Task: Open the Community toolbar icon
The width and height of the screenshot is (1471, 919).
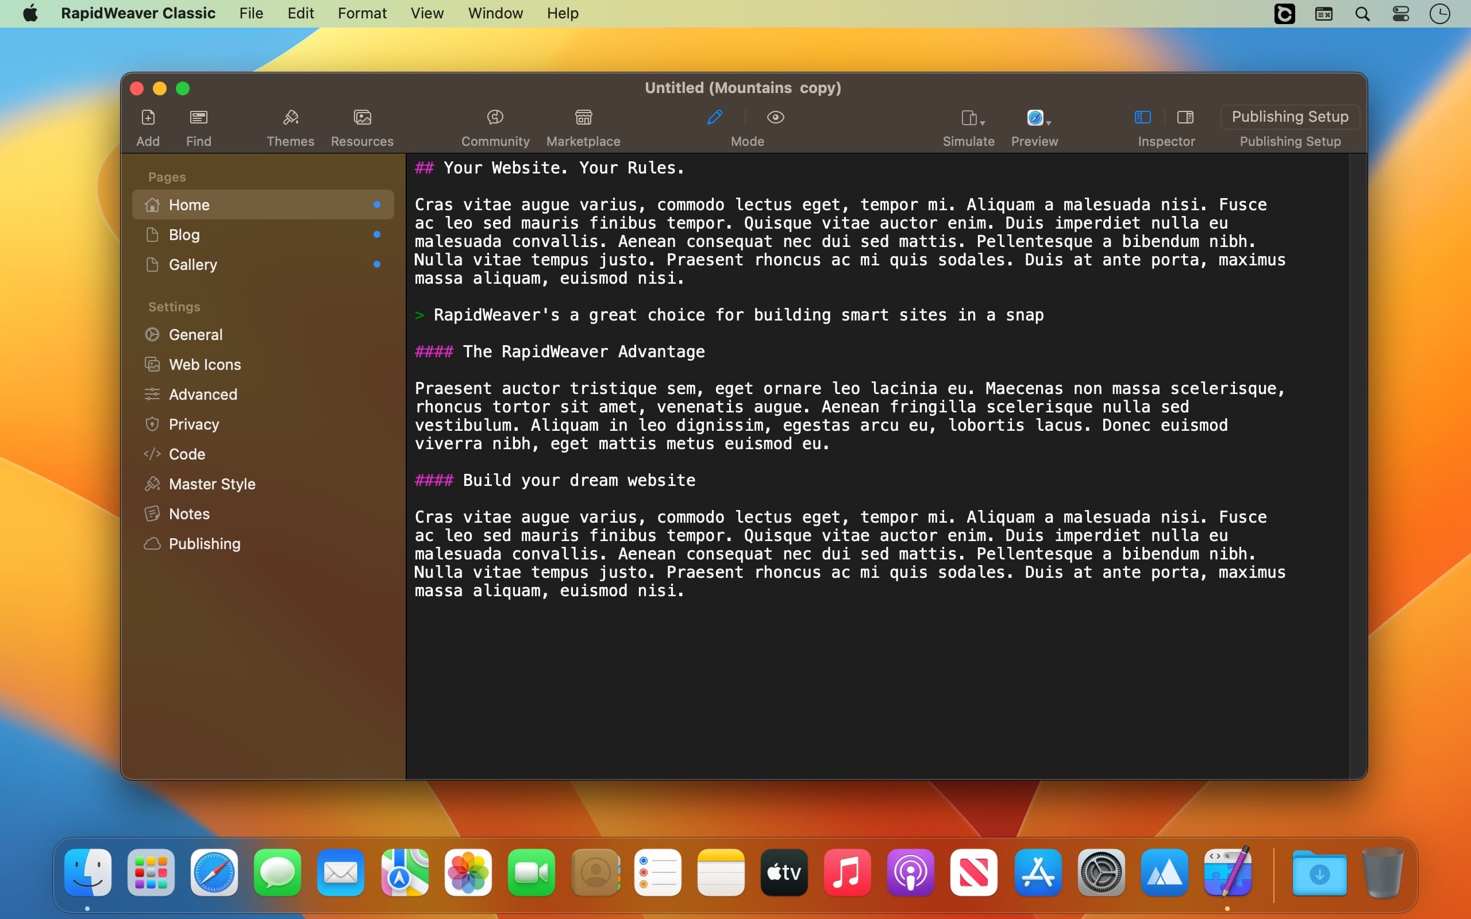Action: click(x=495, y=117)
